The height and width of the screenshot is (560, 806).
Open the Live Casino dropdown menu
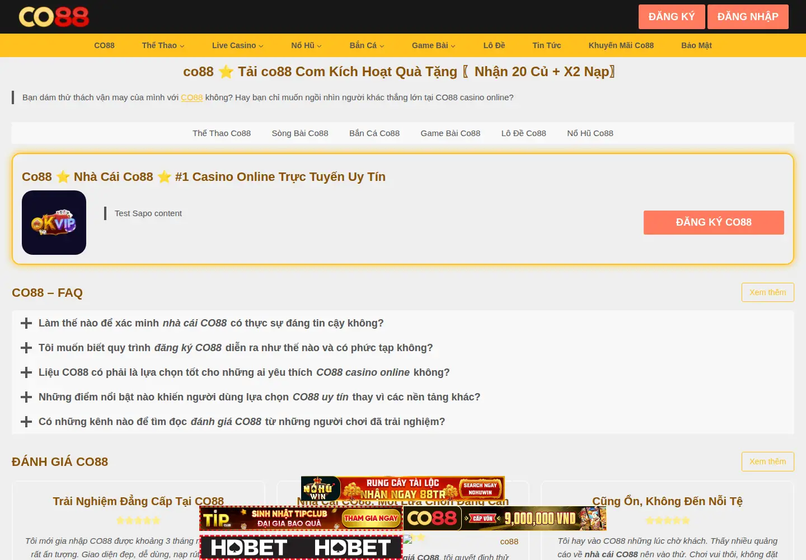[x=237, y=45]
